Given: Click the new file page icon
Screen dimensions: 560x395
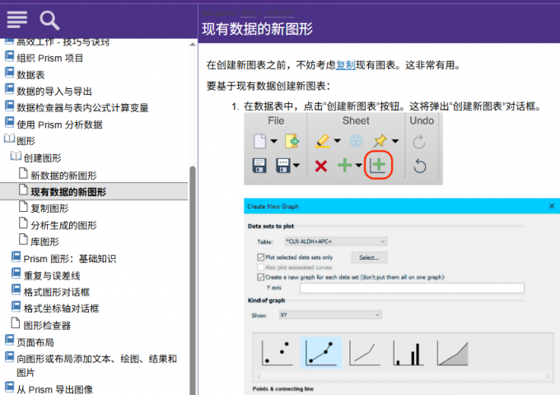Looking at the screenshot, I should [x=259, y=141].
